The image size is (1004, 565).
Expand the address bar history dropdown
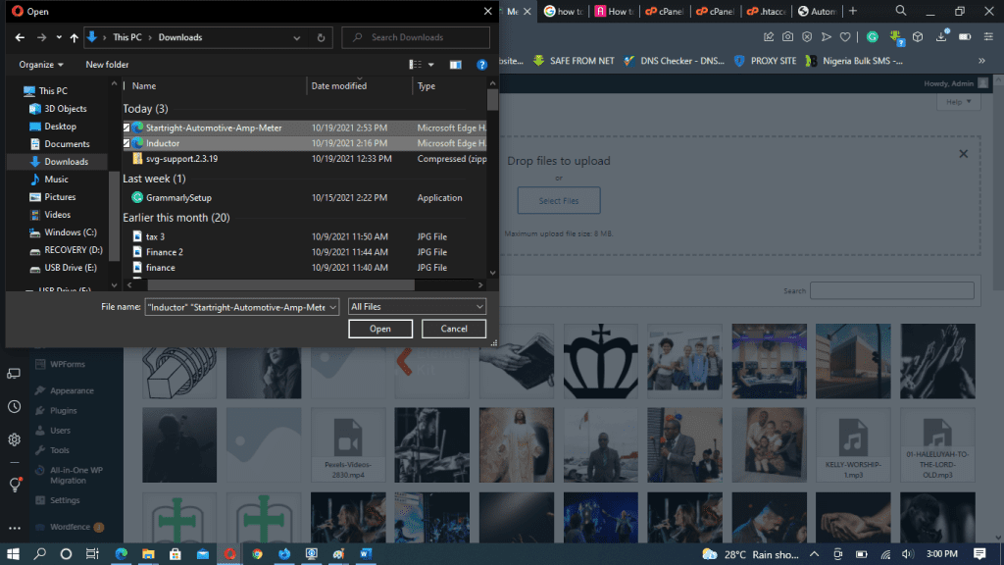tap(296, 38)
